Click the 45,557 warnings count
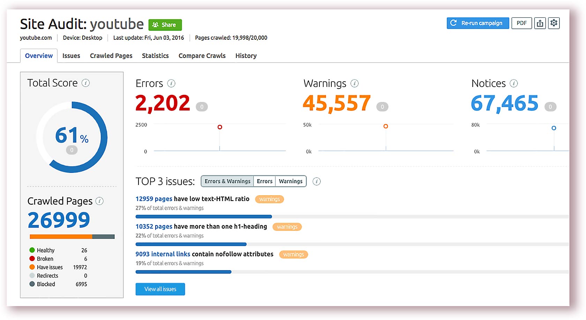The image size is (586, 320). [x=337, y=103]
